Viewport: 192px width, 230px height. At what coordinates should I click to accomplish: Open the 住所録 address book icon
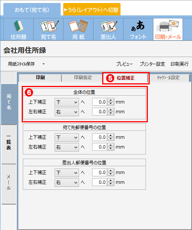click(19, 29)
